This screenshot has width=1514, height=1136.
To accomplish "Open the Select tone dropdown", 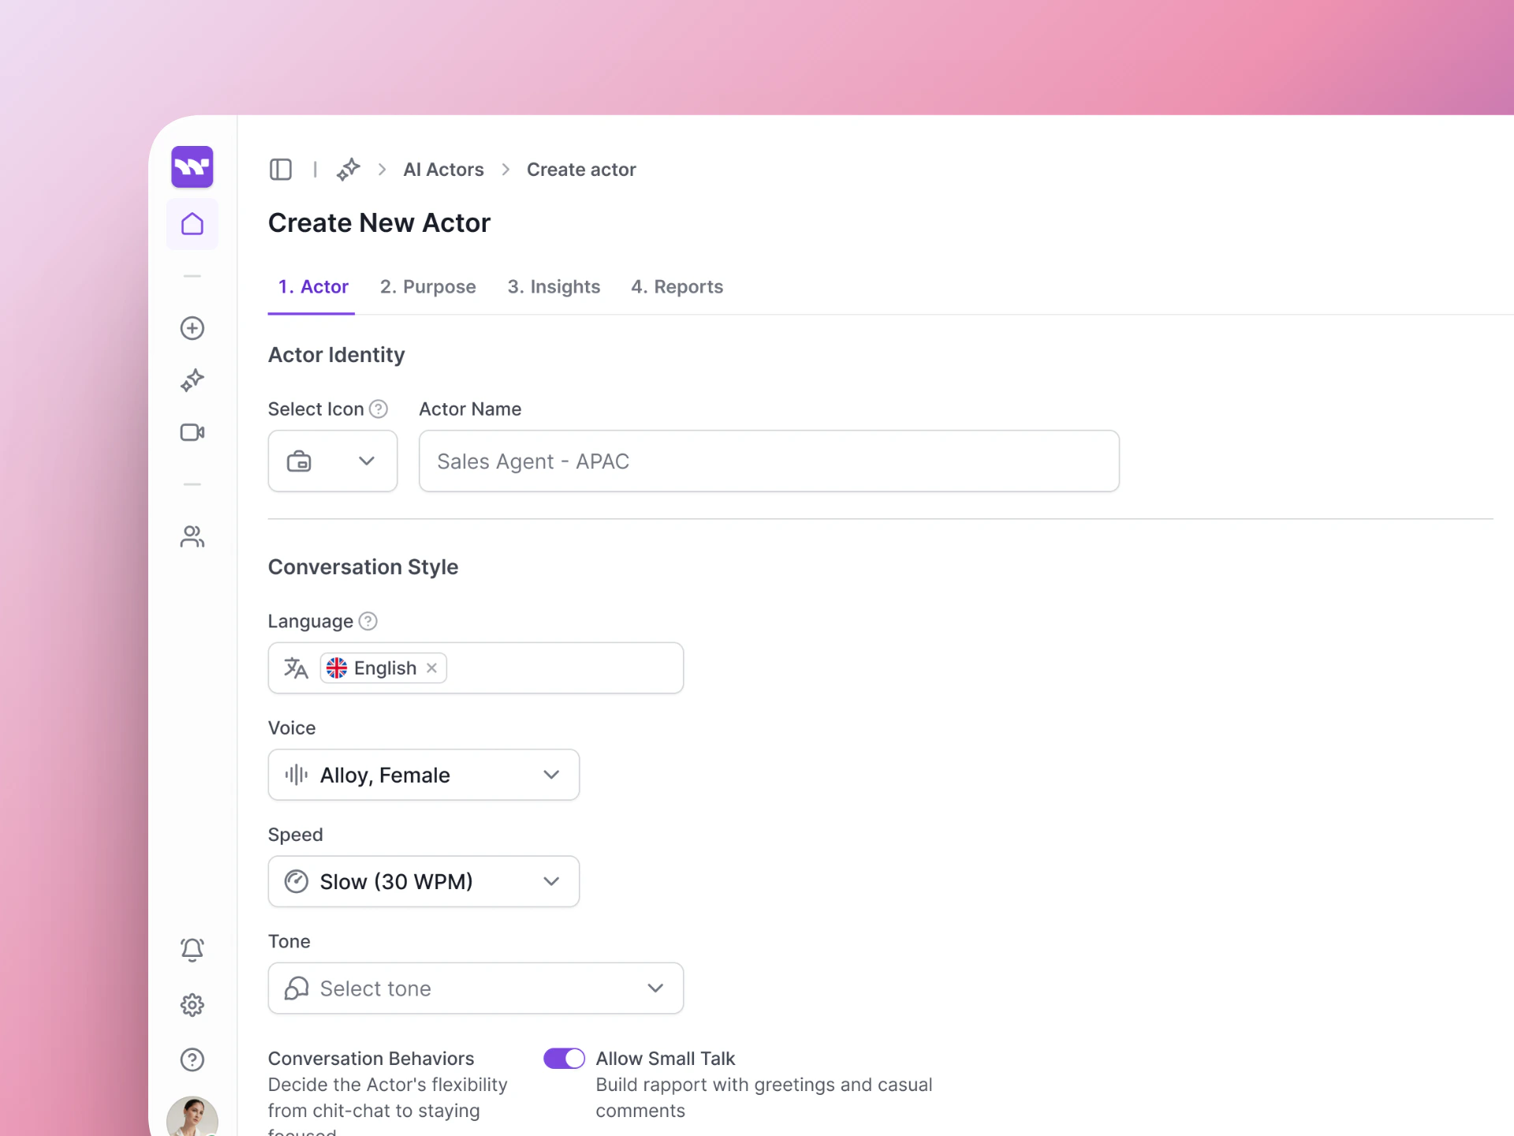I will coord(475,988).
